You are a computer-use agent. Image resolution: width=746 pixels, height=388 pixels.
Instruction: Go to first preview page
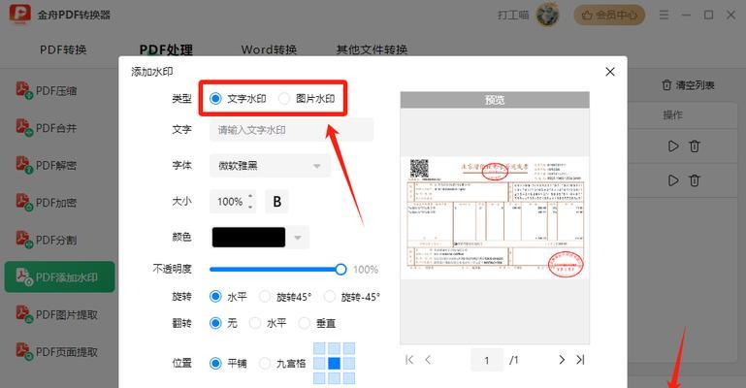(x=409, y=360)
